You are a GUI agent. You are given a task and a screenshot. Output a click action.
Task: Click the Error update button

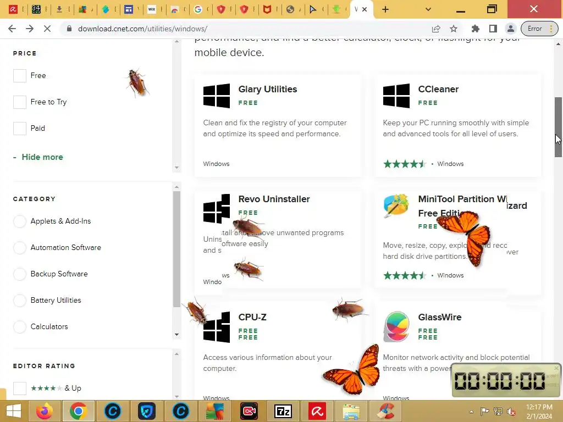tap(540, 29)
